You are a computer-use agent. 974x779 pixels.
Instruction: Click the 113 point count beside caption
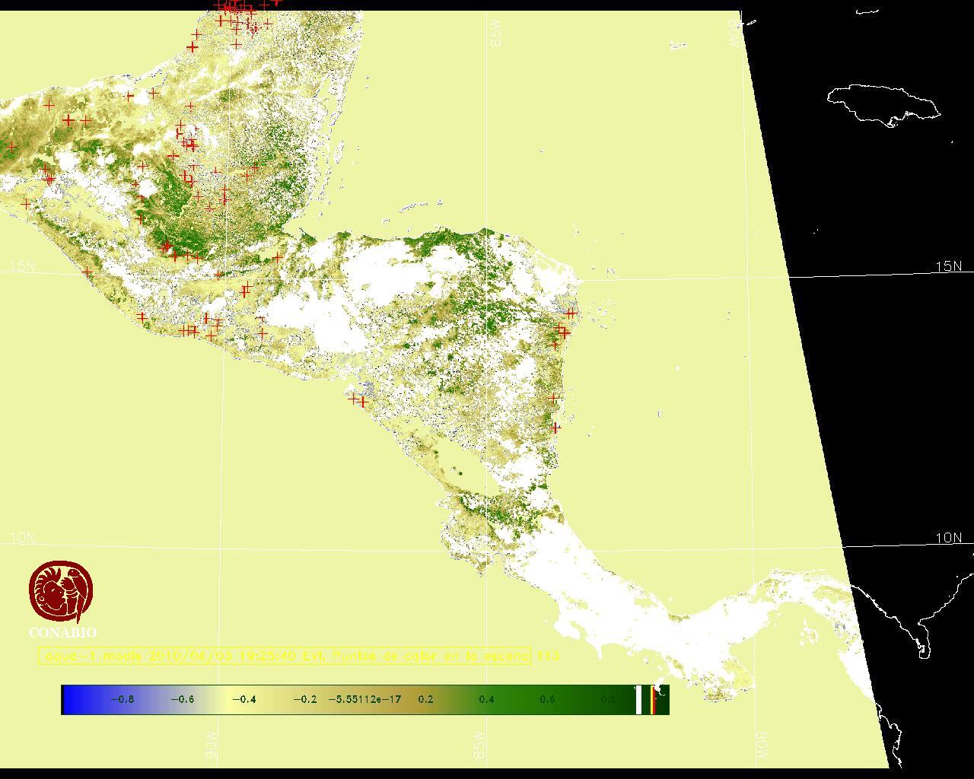click(x=548, y=656)
